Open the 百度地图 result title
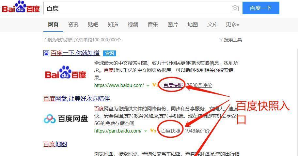The image size is (298, 156). (55, 144)
